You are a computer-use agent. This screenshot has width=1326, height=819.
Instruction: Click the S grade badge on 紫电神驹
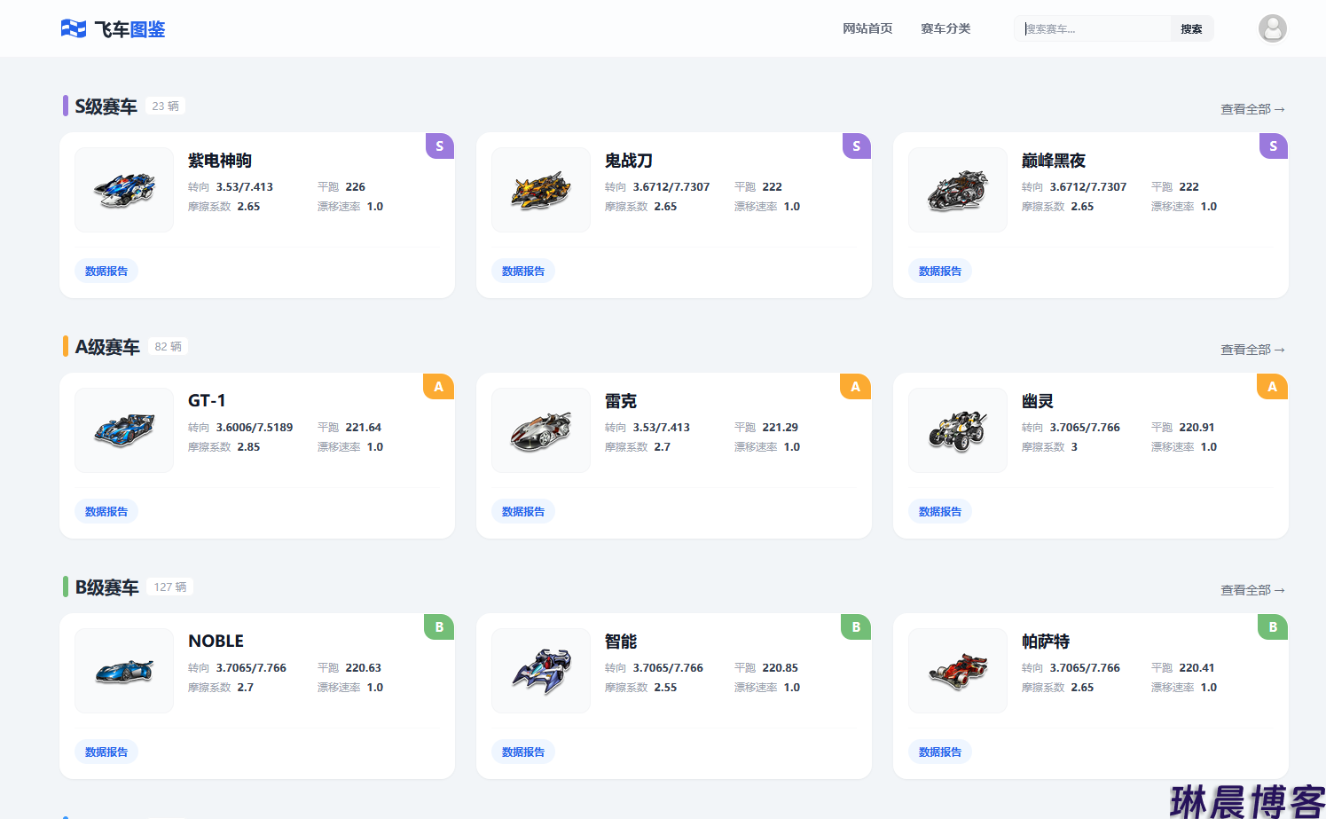tap(439, 146)
